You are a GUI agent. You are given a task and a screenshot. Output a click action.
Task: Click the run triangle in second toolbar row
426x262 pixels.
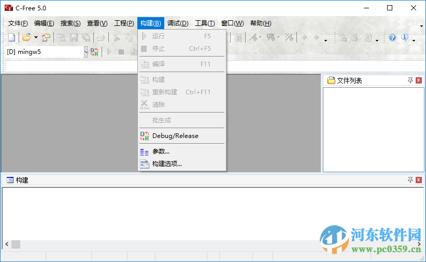pyautogui.click(x=109, y=52)
